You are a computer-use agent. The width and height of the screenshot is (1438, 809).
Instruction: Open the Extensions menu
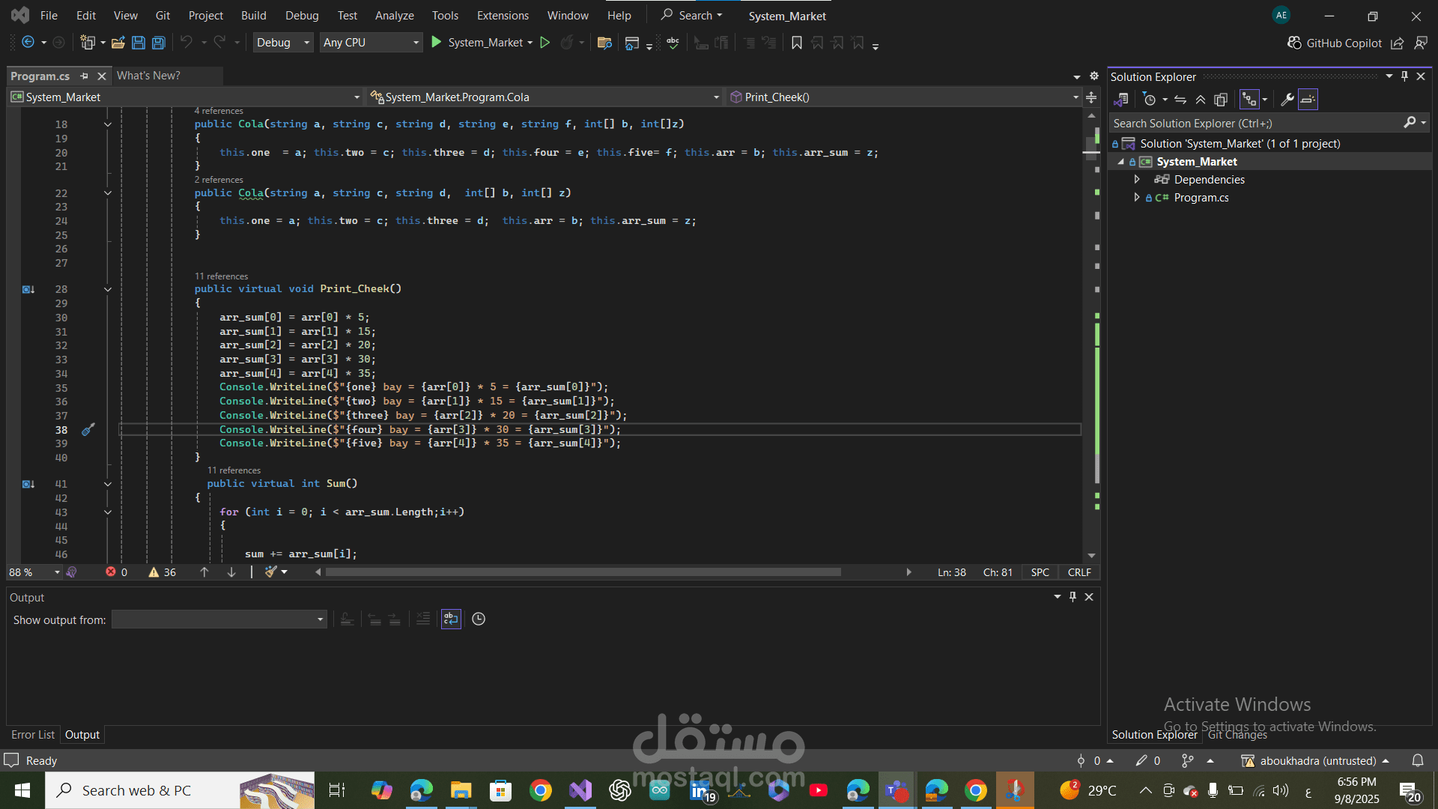coord(503,16)
